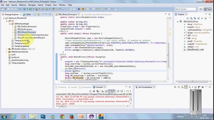The image size is (214, 120).
Task: Click the New Java Class toolbar icon
Action: 46,9
